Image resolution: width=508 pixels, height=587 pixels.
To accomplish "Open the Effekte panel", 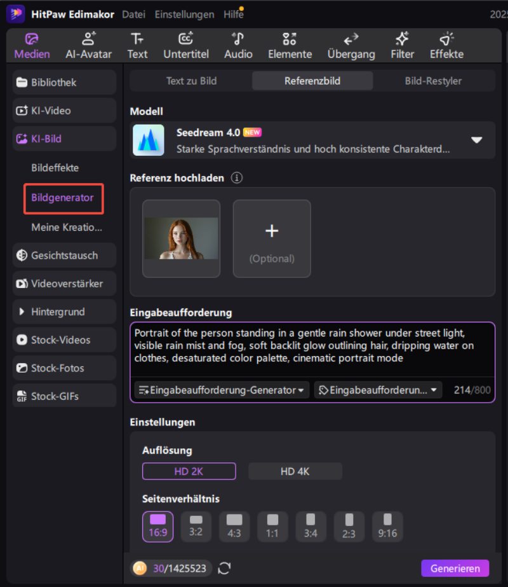I will (x=446, y=45).
